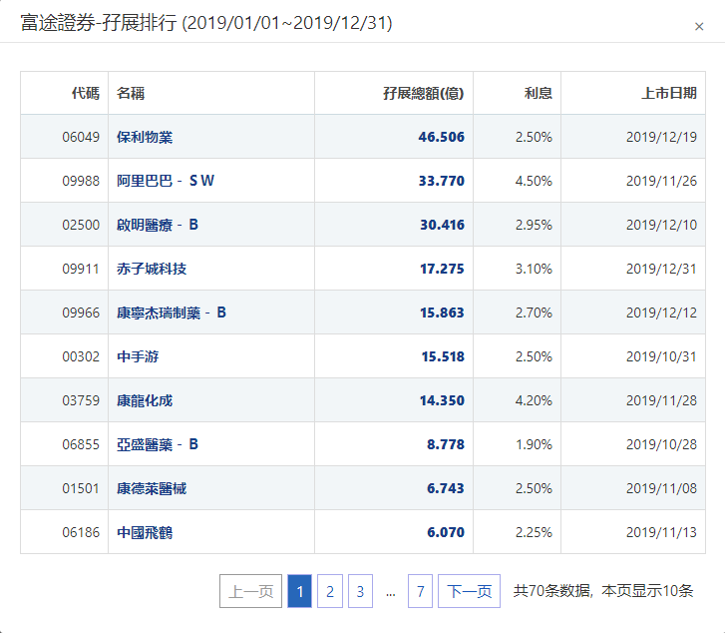Select stock code 06855
Screen dimensions: 725x633
click(81, 444)
